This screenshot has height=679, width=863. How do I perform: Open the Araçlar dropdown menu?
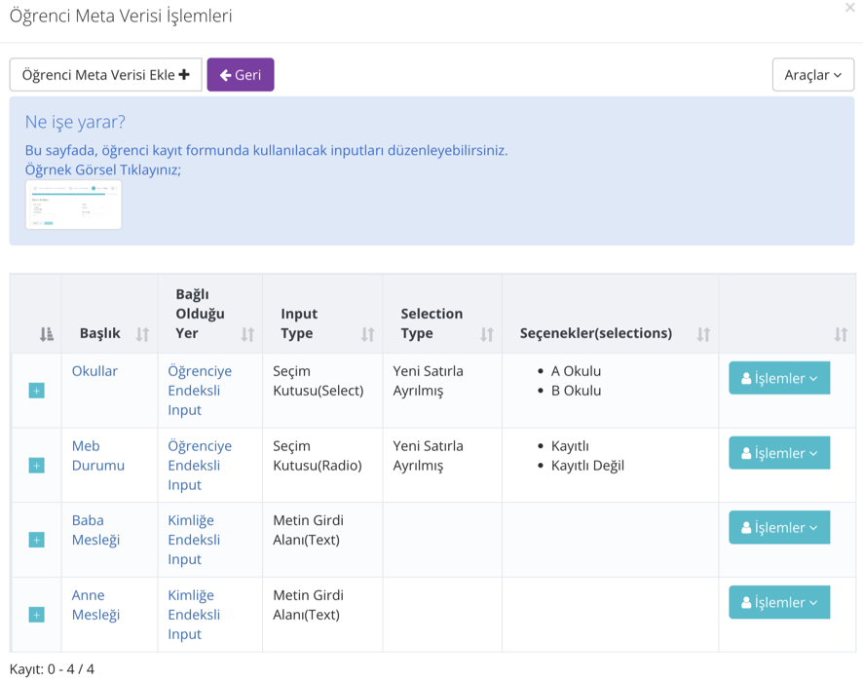pyautogui.click(x=812, y=75)
